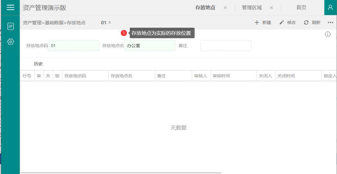
Task: Click the document list sidebar icon
Action: pos(11,26)
